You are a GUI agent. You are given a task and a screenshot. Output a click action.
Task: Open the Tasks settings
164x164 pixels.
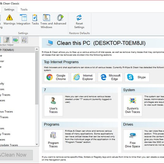(35, 20)
